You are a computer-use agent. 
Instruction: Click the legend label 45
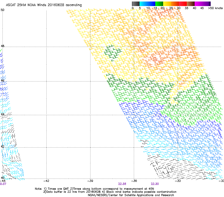click(x=202, y=8)
